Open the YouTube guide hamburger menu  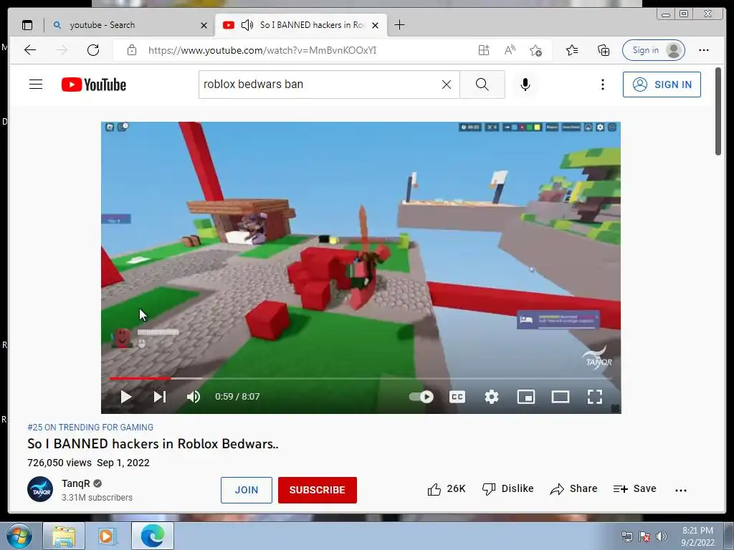pyautogui.click(x=36, y=85)
